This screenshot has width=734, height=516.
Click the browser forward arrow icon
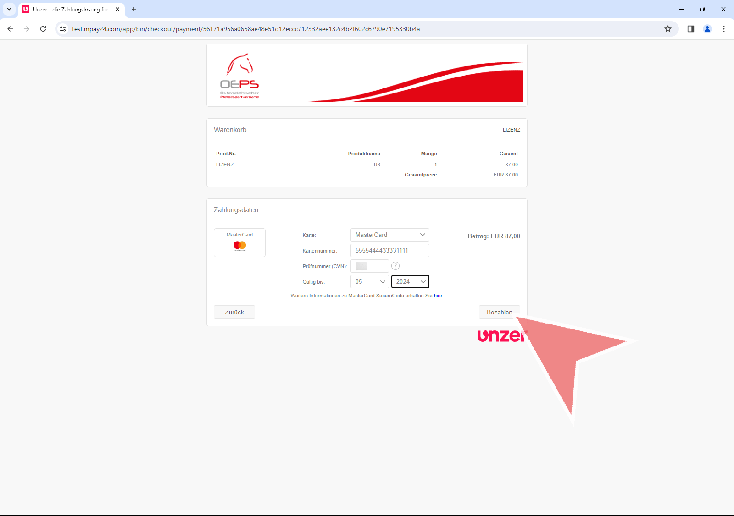click(x=27, y=29)
